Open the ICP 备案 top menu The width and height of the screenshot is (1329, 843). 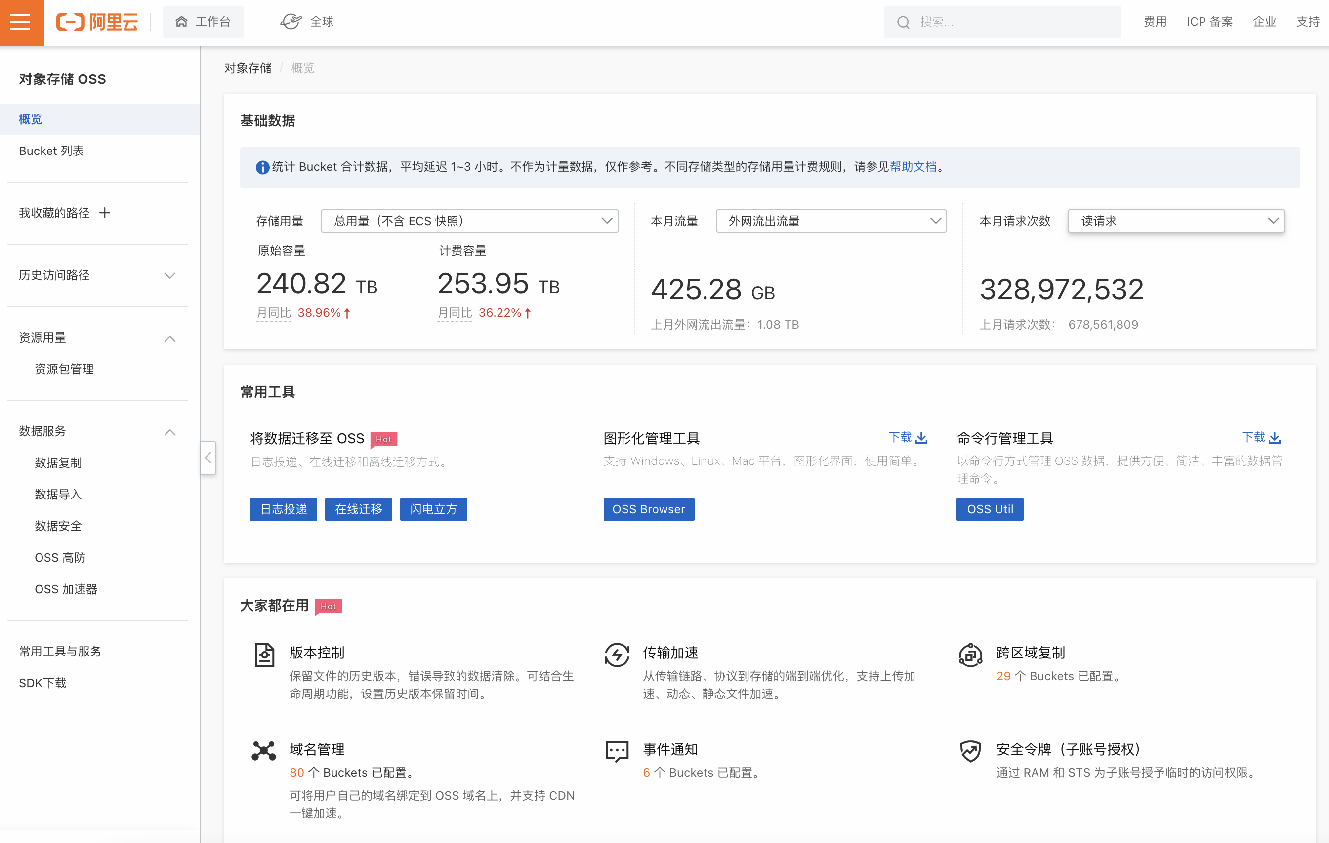pyautogui.click(x=1209, y=22)
